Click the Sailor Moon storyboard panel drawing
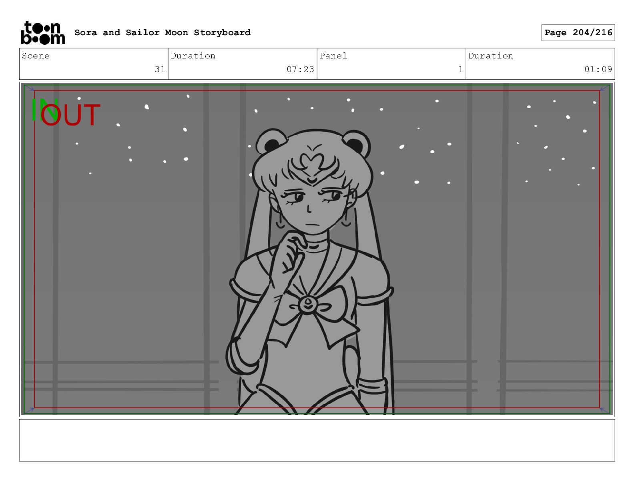This screenshot has width=634, height=490. tap(317, 249)
